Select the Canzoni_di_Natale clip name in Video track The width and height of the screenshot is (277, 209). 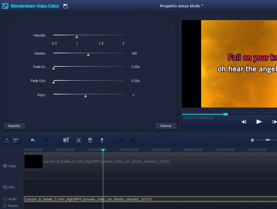(x=107, y=161)
